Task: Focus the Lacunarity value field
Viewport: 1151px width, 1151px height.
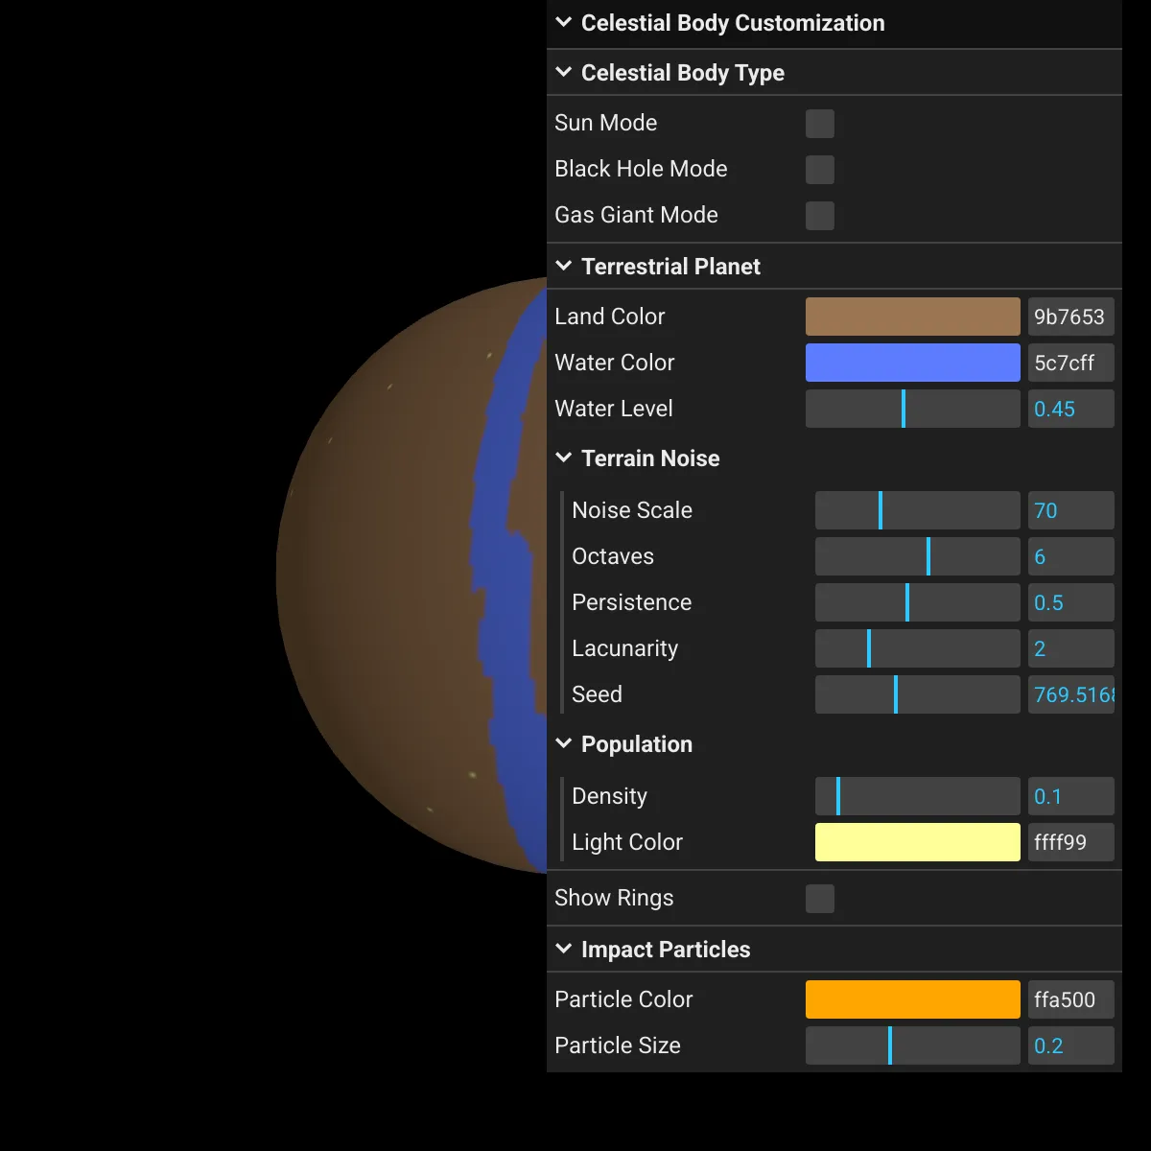Action: click(1071, 648)
